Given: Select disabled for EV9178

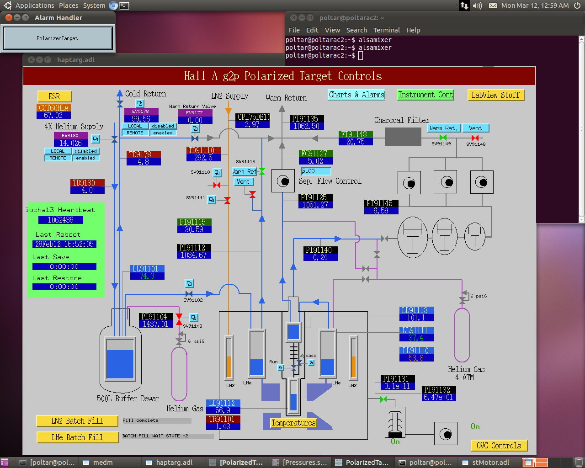Looking at the screenshot, I should coord(163,126).
